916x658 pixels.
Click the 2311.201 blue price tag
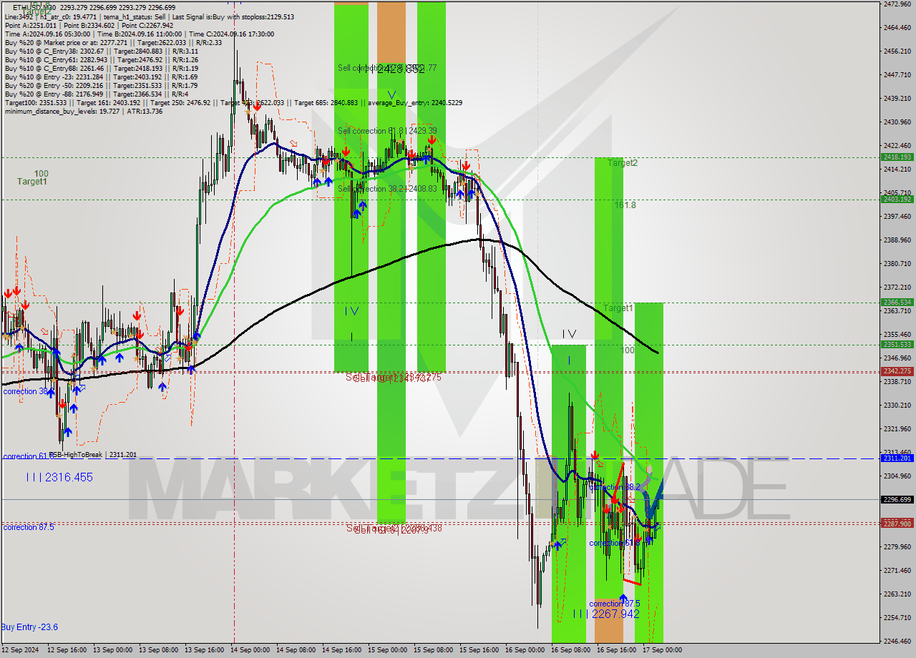(x=897, y=458)
